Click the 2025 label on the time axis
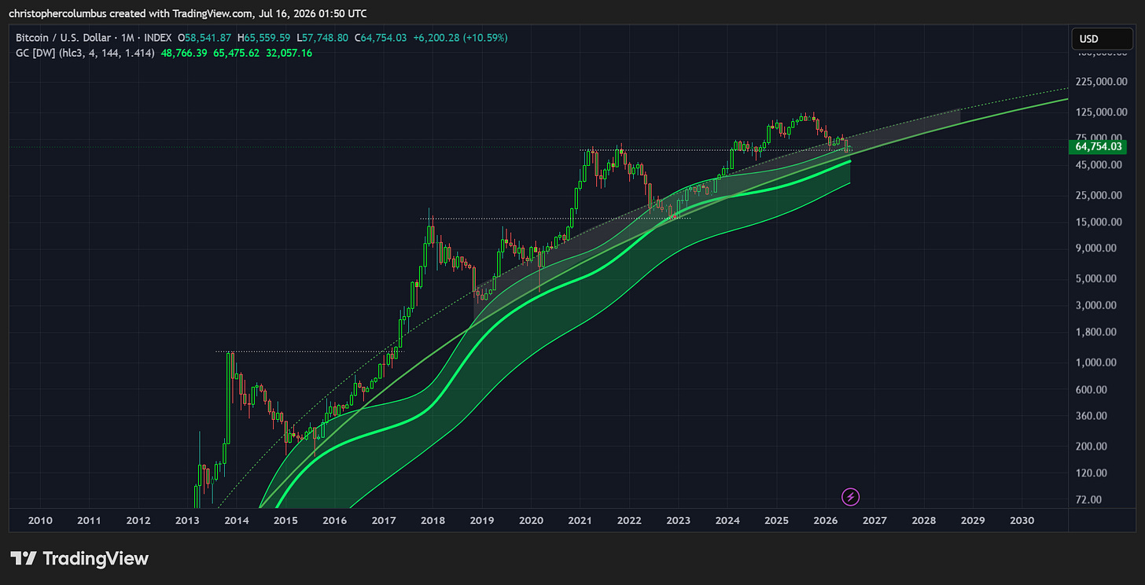The height and width of the screenshot is (585, 1145). coord(776,521)
